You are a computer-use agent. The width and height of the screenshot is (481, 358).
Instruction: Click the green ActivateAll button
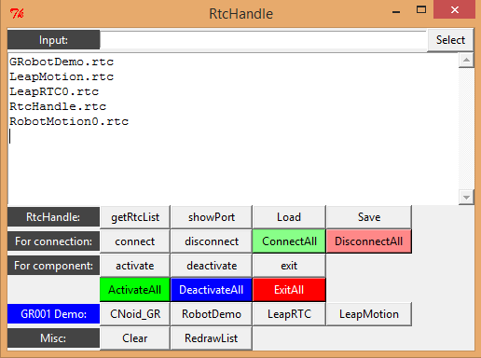click(135, 290)
